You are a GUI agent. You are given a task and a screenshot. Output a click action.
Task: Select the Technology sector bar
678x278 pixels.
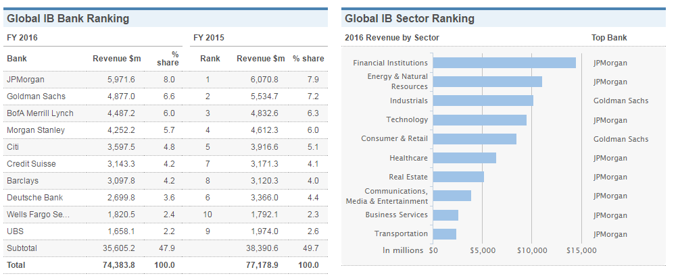click(x=479, y=120)
